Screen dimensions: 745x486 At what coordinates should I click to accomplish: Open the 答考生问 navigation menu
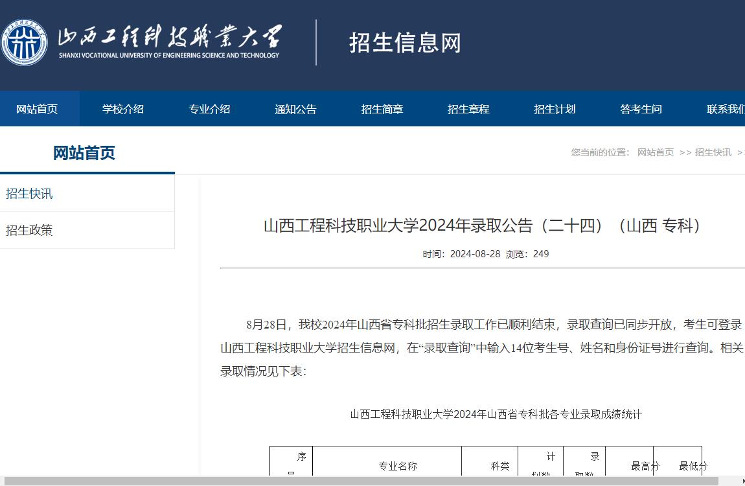pos(641,109)
